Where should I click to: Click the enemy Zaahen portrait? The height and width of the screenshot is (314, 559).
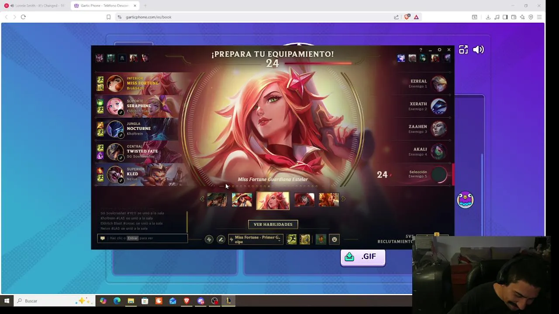point(439,129)
